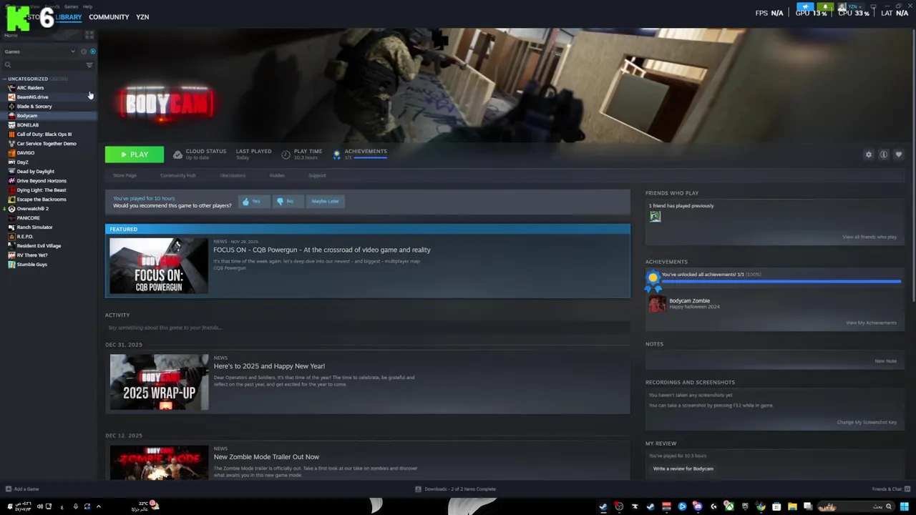Click the green PLAY button for Bodycam
This screenshot has width=916, height=515.
click(x=134, y=154)
